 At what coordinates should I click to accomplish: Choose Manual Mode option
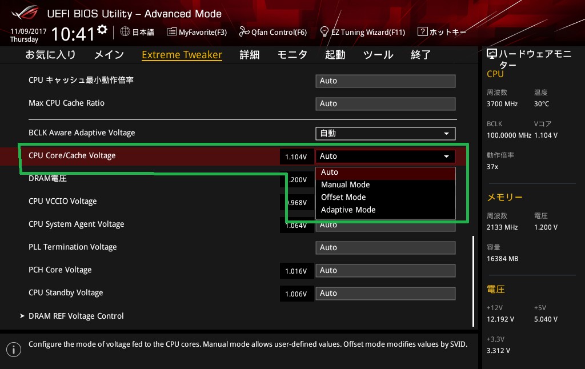[x=386, y=185]
